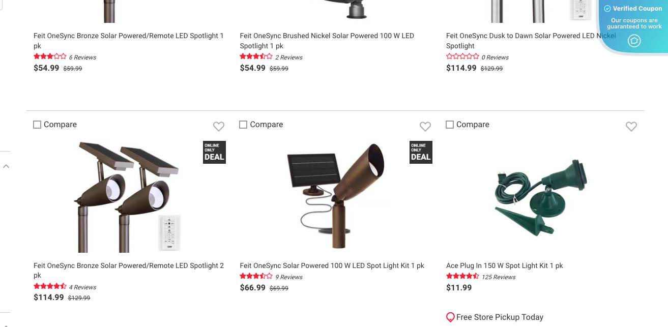Click the Verified Coupon shield icon
The width and height of the screenshot is (668, 327).
(634, 41)
